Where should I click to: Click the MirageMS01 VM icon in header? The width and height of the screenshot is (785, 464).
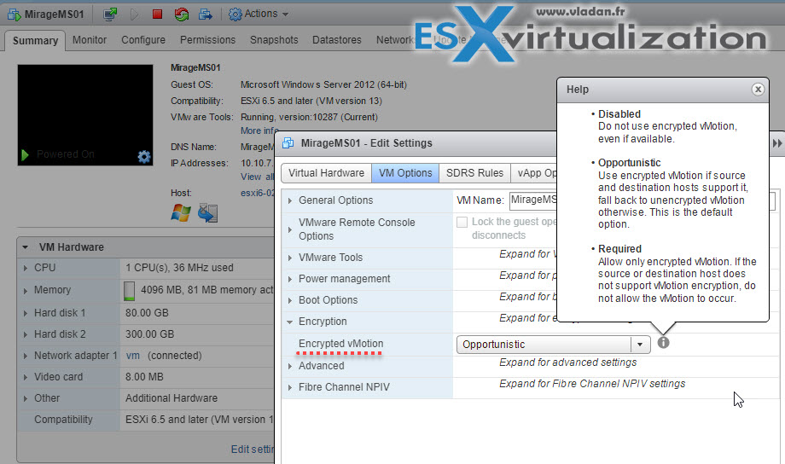point(14,14)
